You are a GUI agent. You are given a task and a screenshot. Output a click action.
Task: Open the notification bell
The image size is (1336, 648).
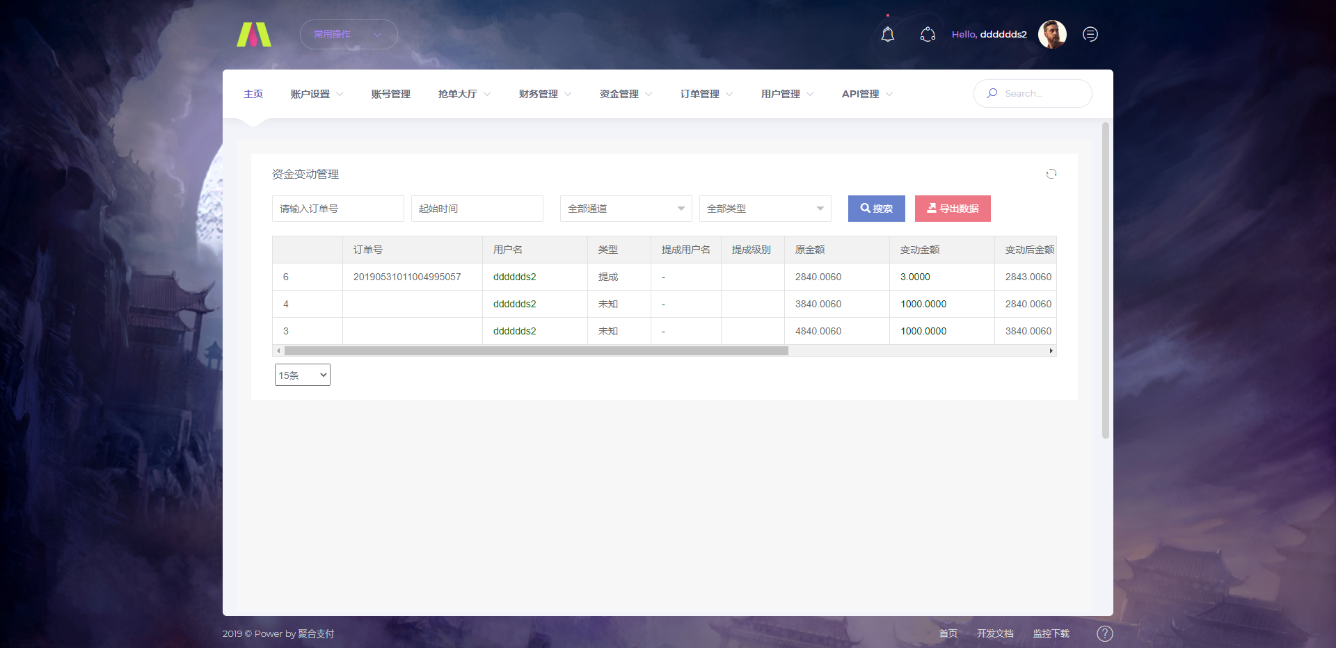(x=887, y=34)
